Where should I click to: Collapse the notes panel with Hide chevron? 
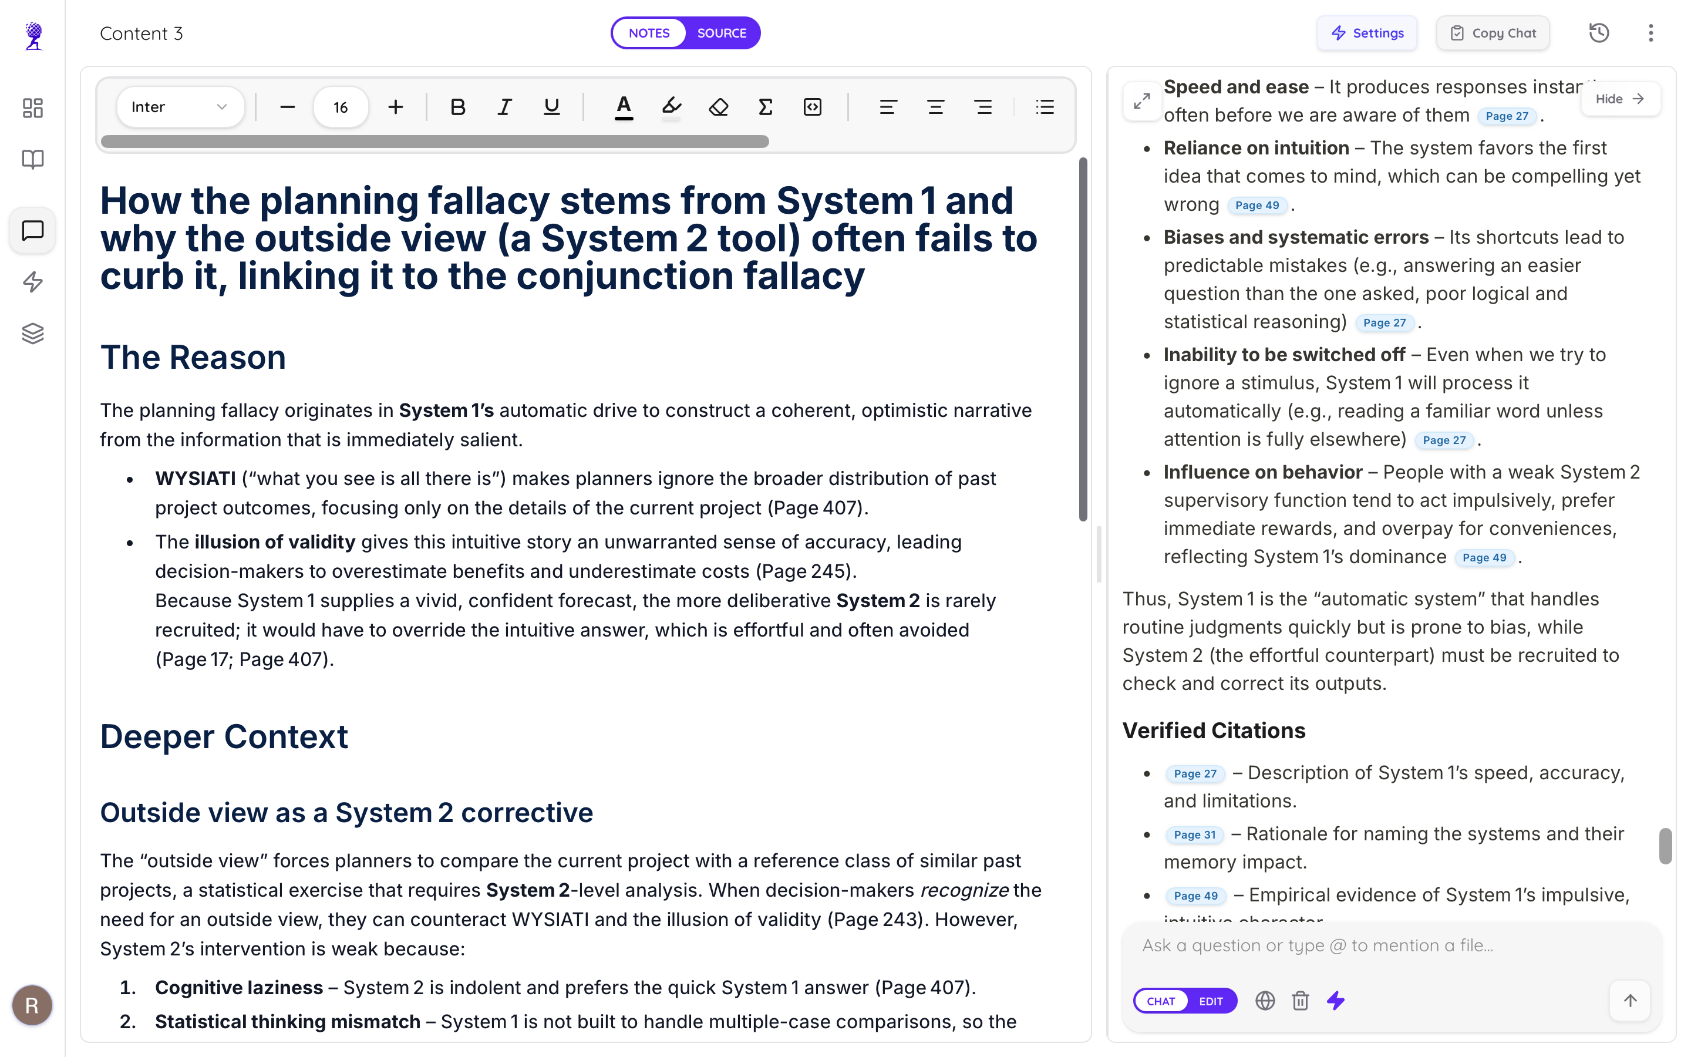[1620, 99]
